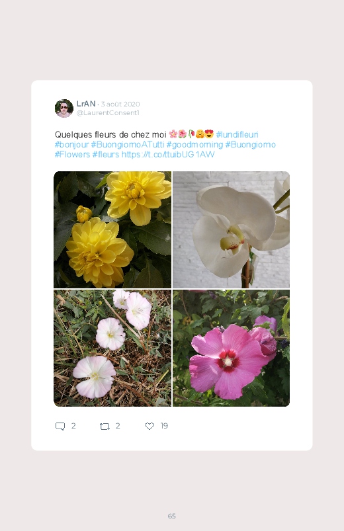The width and height of the screenshot is (344, 531).
Task: Click the heart like icon
Action: [x=150, y=426]
